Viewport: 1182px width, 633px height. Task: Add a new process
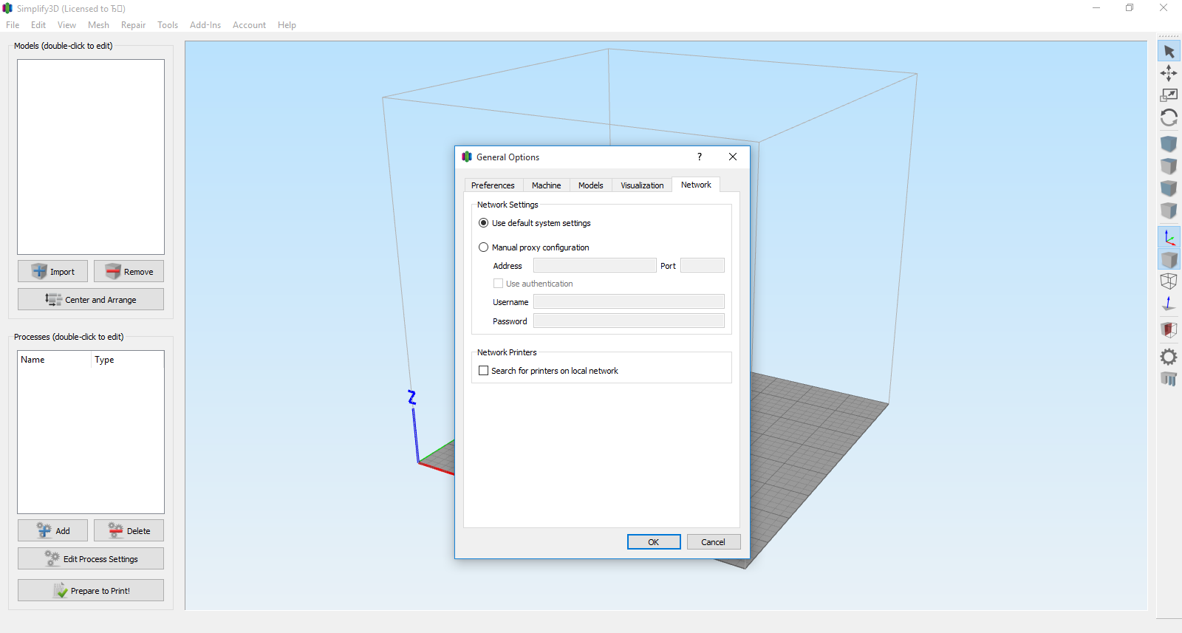click(x=52, y=530)
